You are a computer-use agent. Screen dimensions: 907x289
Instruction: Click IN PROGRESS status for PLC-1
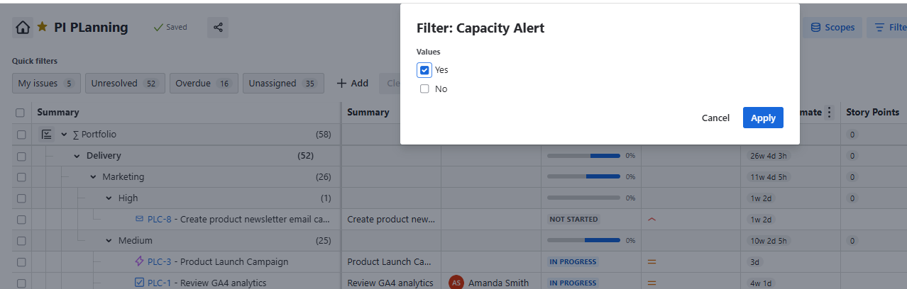point(573,283)
